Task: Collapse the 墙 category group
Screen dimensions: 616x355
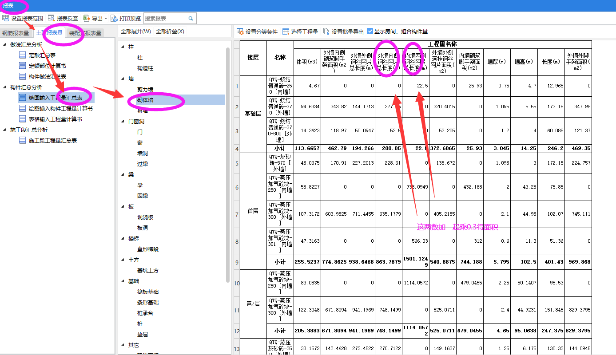Action: [x=123, y=79]
